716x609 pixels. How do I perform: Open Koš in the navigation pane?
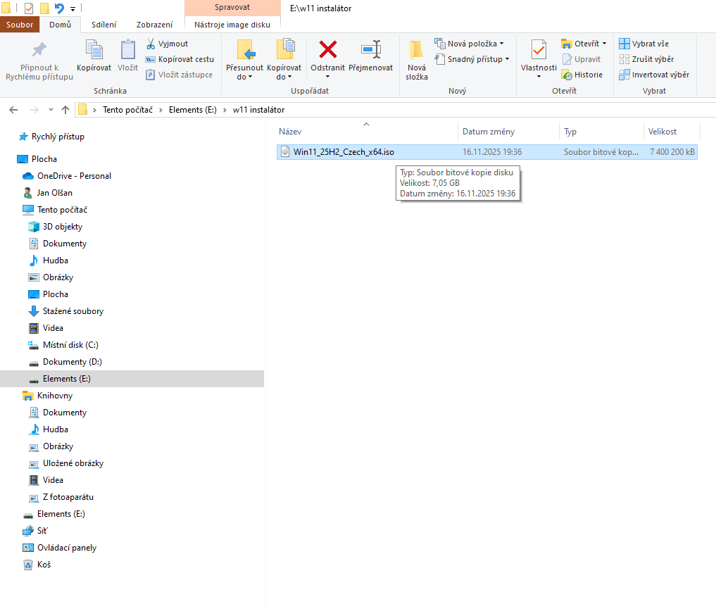[37, 565]
